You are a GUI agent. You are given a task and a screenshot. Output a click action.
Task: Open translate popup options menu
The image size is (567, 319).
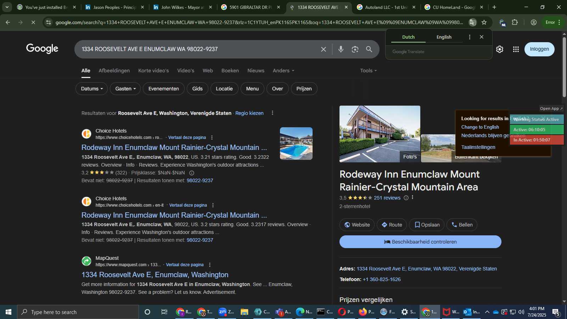click(470, 37)
